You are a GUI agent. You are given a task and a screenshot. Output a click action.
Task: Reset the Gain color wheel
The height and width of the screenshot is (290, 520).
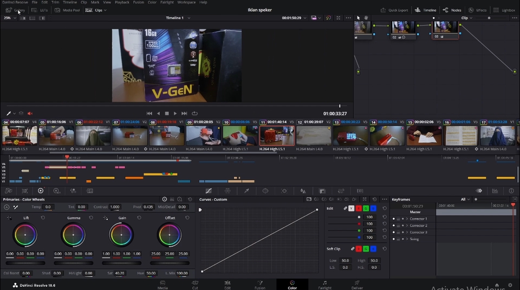139,217
